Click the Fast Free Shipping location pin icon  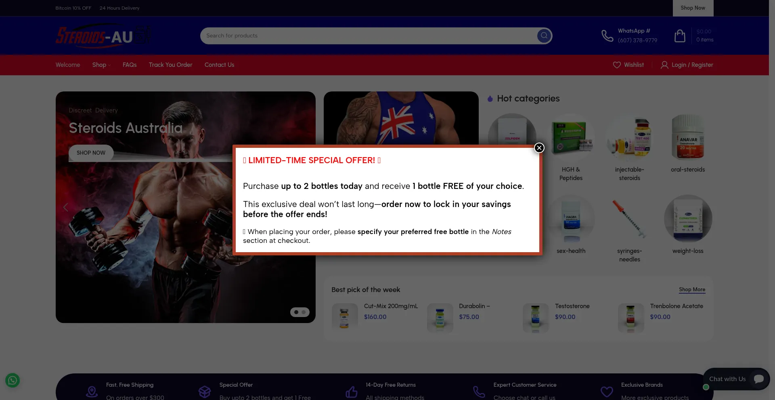click(x=92, y=391)
